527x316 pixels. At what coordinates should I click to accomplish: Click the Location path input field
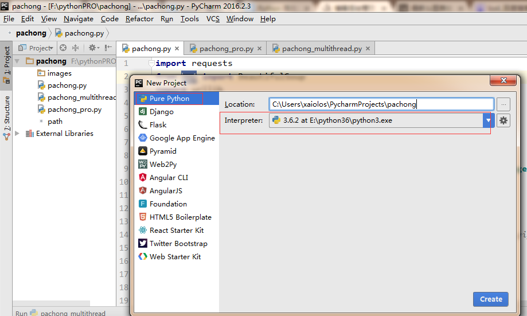pos(381,104)
